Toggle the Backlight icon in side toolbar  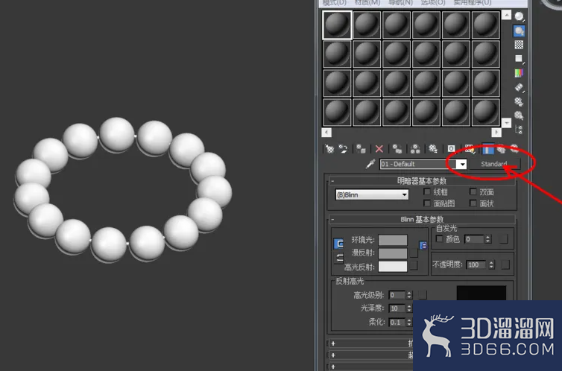pos(519,31)
